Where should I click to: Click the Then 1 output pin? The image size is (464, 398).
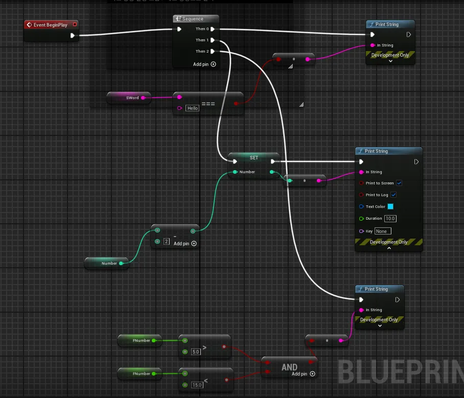pos(213,40)
